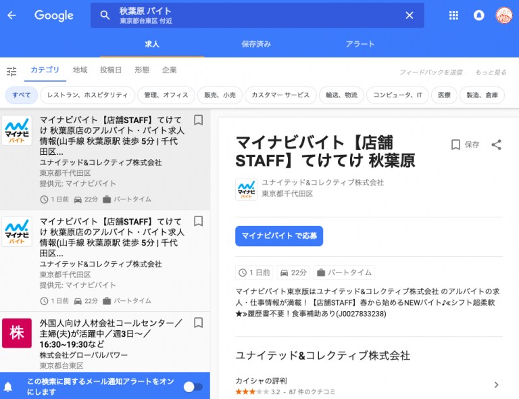519x399 pixels.
Task: Open notifications bell in header
Action: tap(478, 16)
